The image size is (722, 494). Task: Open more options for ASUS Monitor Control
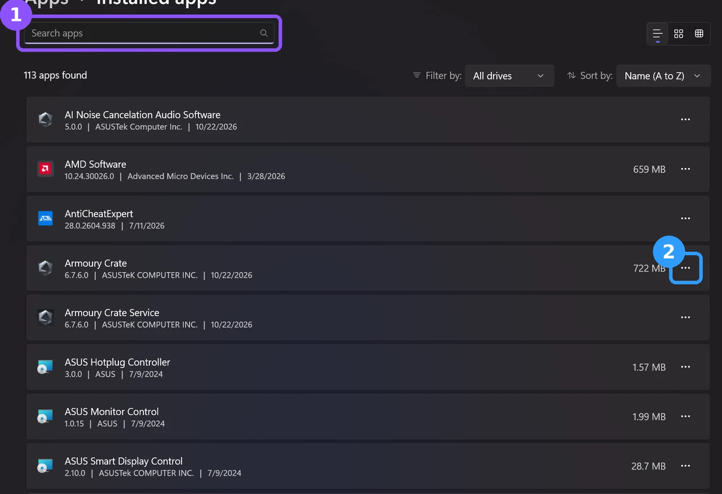685,417
